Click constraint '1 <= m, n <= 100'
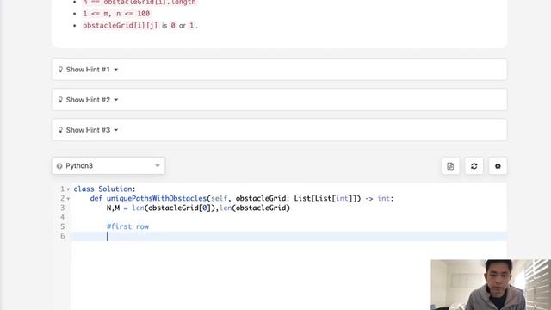551x310 pixels. pos(116,14)
